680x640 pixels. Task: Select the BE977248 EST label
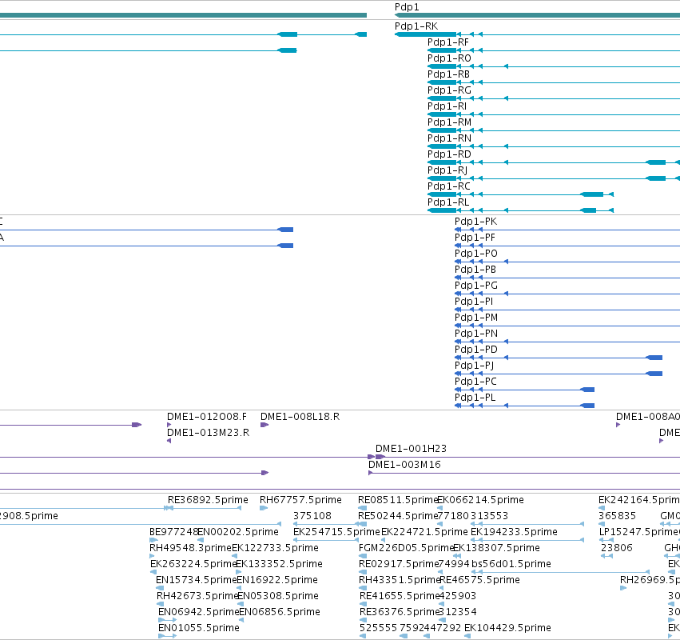pyautogui.click(x=174, y=532)
